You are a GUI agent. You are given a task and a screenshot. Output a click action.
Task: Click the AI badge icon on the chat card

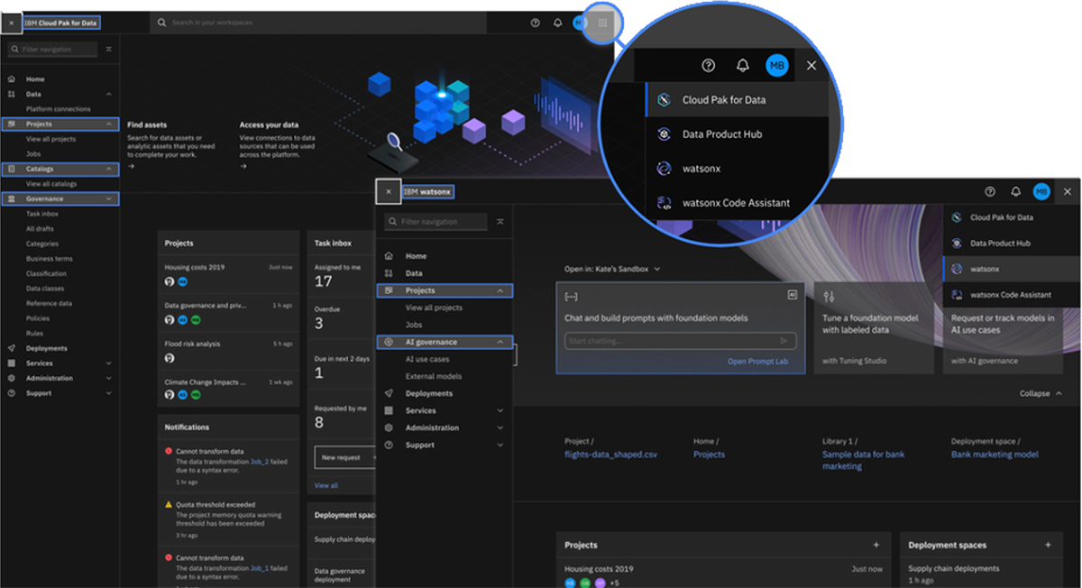(792, 294)
